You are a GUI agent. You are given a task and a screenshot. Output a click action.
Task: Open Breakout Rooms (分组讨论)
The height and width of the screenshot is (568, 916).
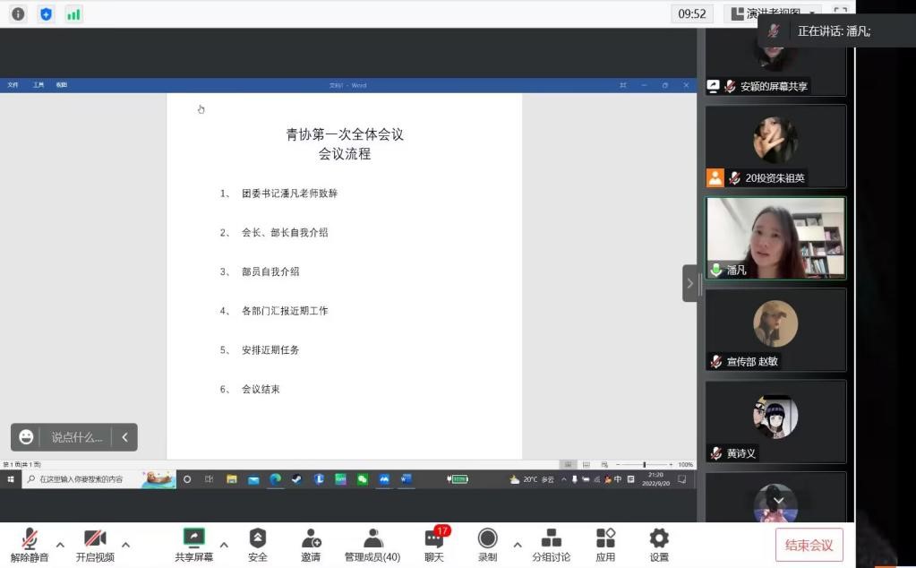(551, 544)
